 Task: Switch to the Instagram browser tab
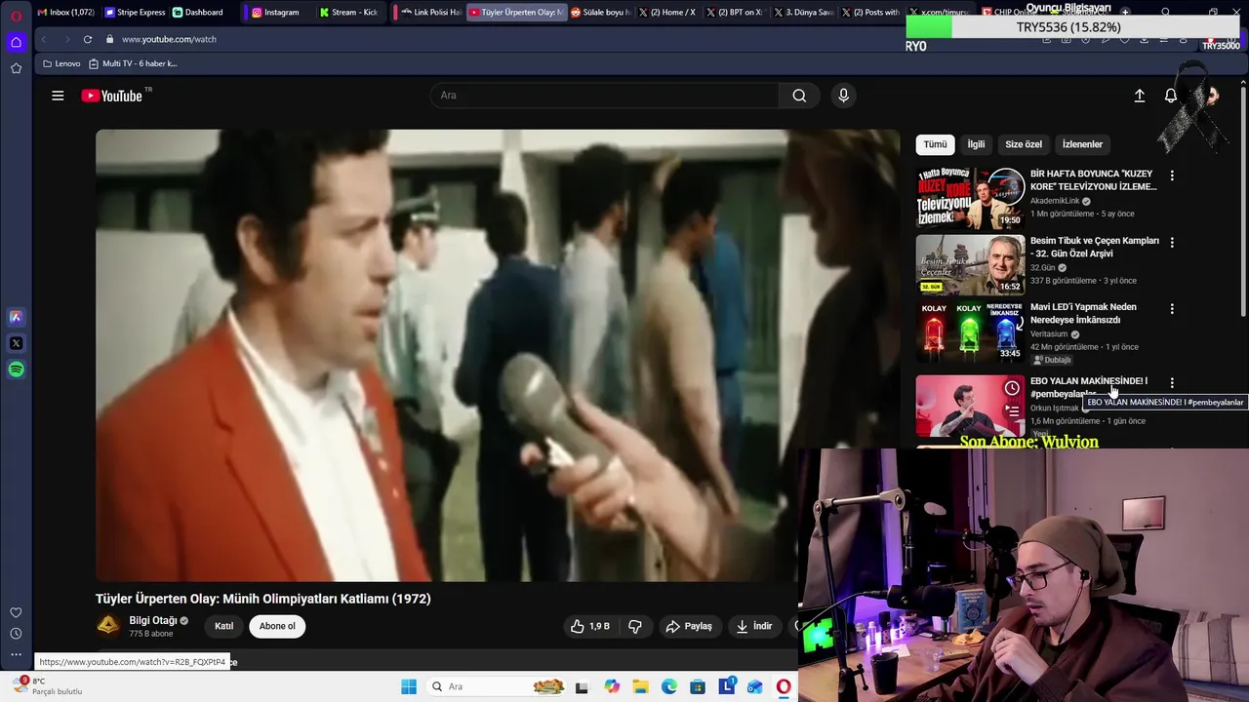pos(276,12)
